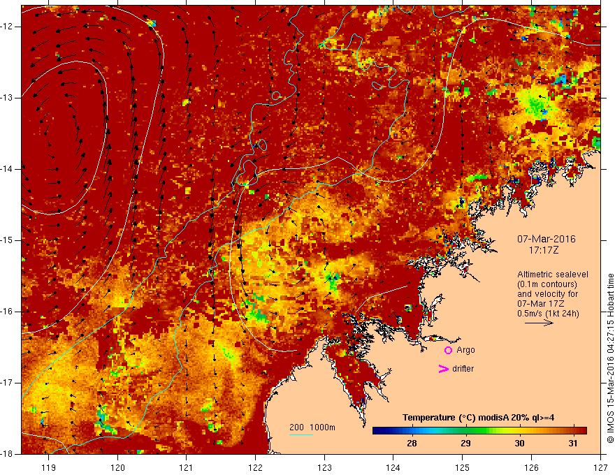Click the 0.5m/s velocity scale arrow
The height and width of the screenshot is (475, 615).
click(539, 323)
